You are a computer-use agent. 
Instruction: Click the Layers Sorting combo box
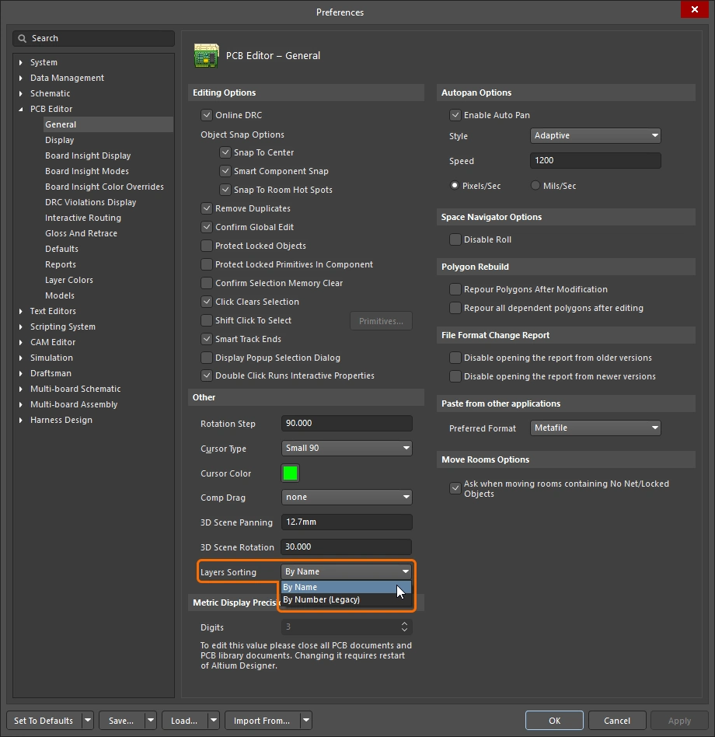click(347, 571)
